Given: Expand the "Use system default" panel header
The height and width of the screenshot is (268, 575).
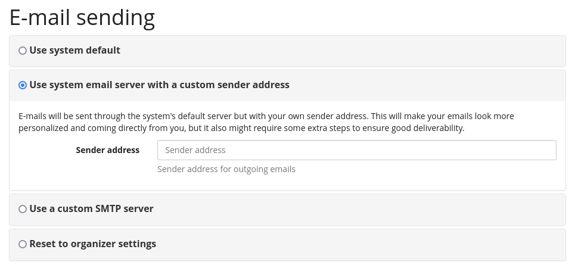Looking at the screenshot, I should click(358, 51).
